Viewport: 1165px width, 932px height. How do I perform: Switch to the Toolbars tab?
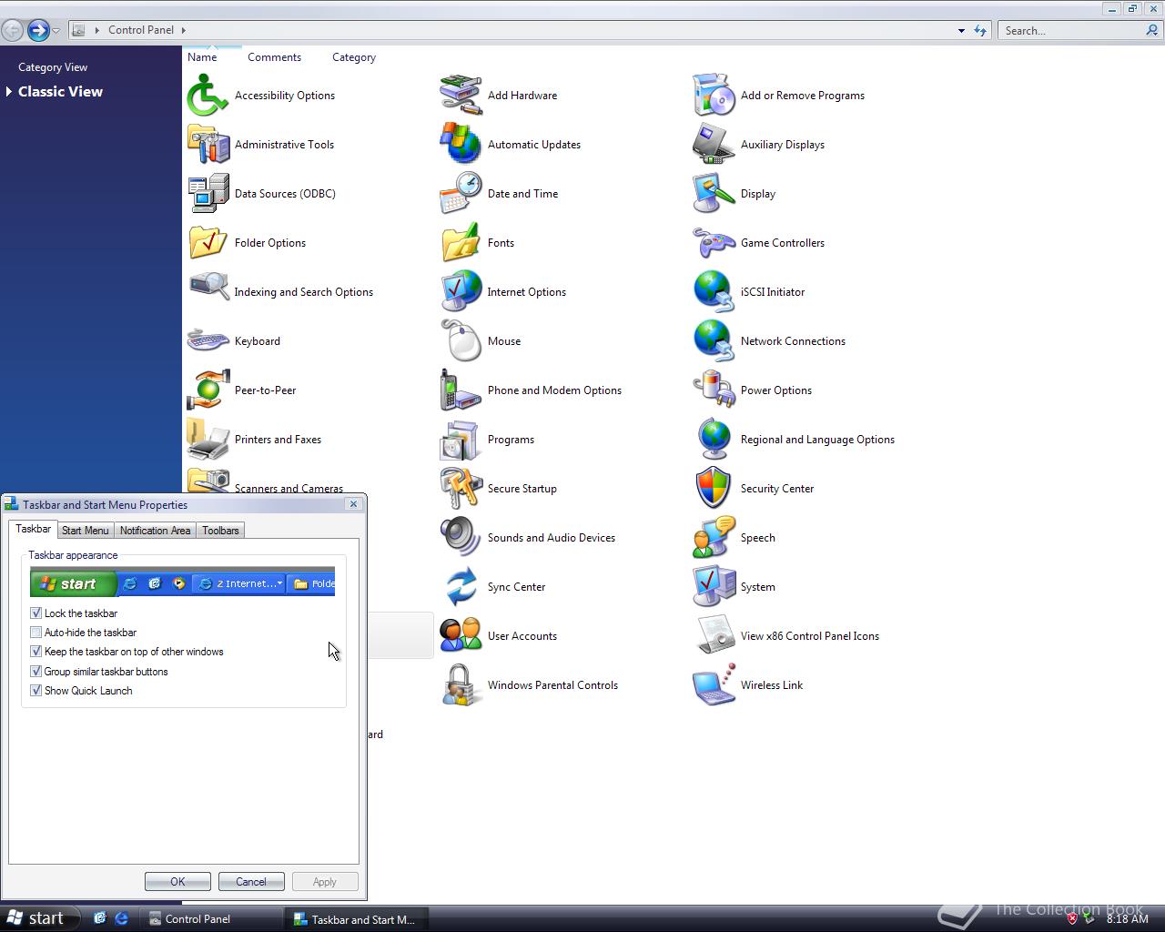(x=220, y=531)
